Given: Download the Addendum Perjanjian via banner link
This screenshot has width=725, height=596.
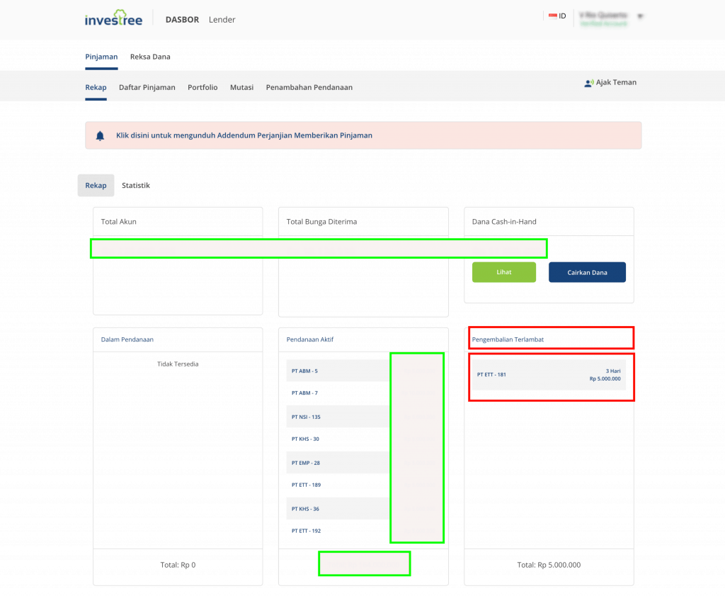Looking at the screenshot, I should click(x=244, y=135).
